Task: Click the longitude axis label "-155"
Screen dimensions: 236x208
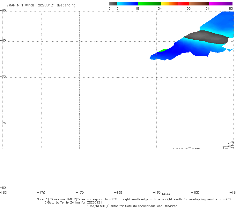Action: click(195, 193)
